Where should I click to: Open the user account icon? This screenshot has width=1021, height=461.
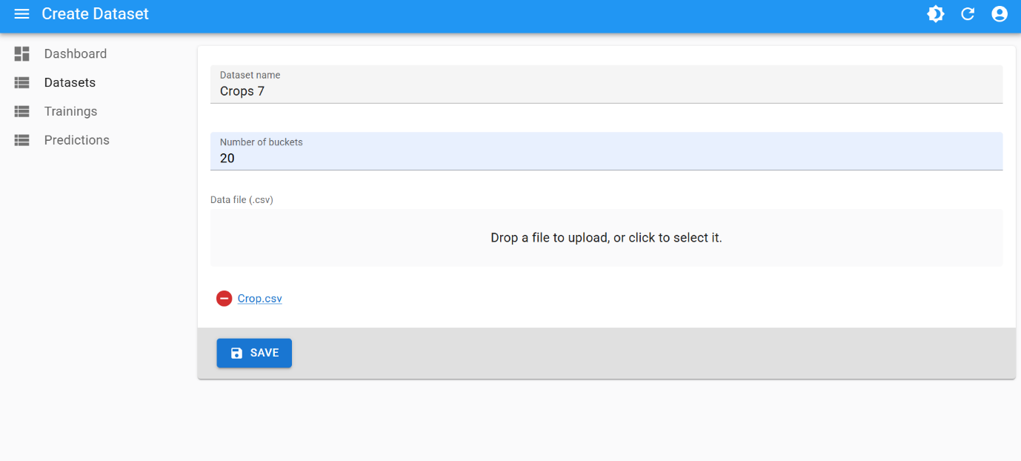click(1000, 13)
